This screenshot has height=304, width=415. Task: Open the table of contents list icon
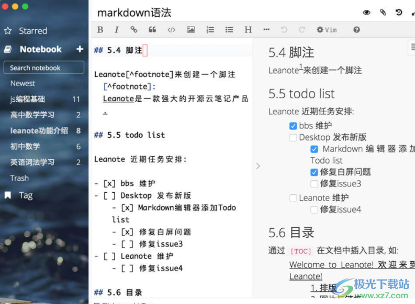click(412, 47)
